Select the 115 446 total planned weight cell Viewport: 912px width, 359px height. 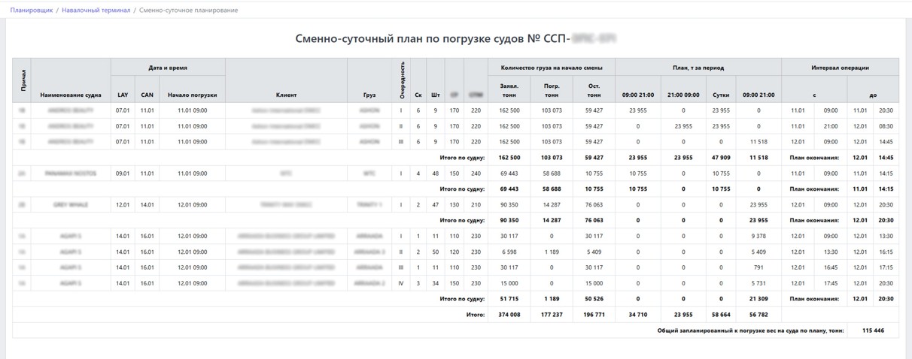[x=873, y=330]
